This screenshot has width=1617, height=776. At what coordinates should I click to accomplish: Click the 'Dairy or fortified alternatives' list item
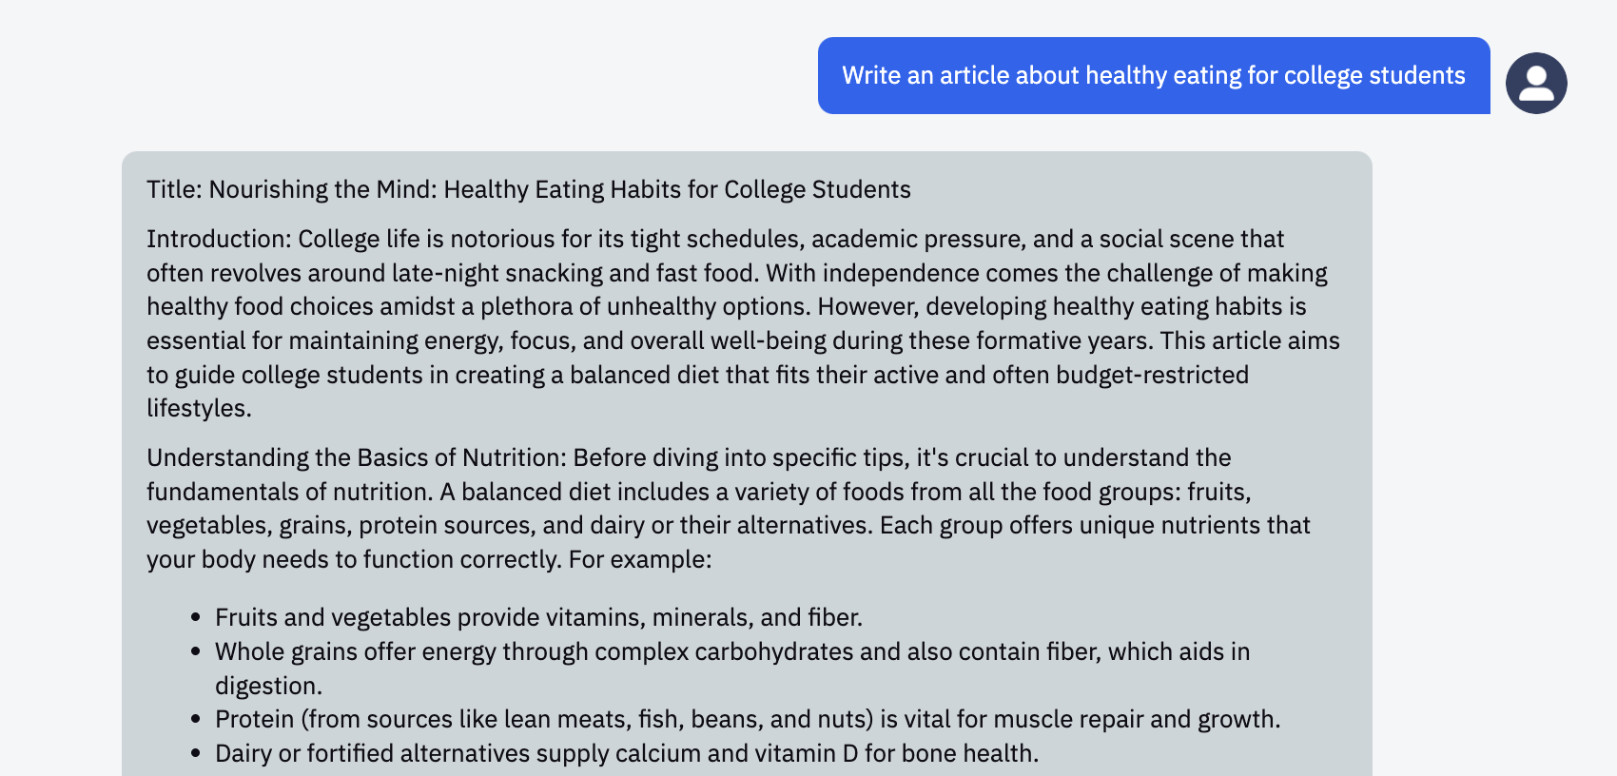[x=627, y=753]
